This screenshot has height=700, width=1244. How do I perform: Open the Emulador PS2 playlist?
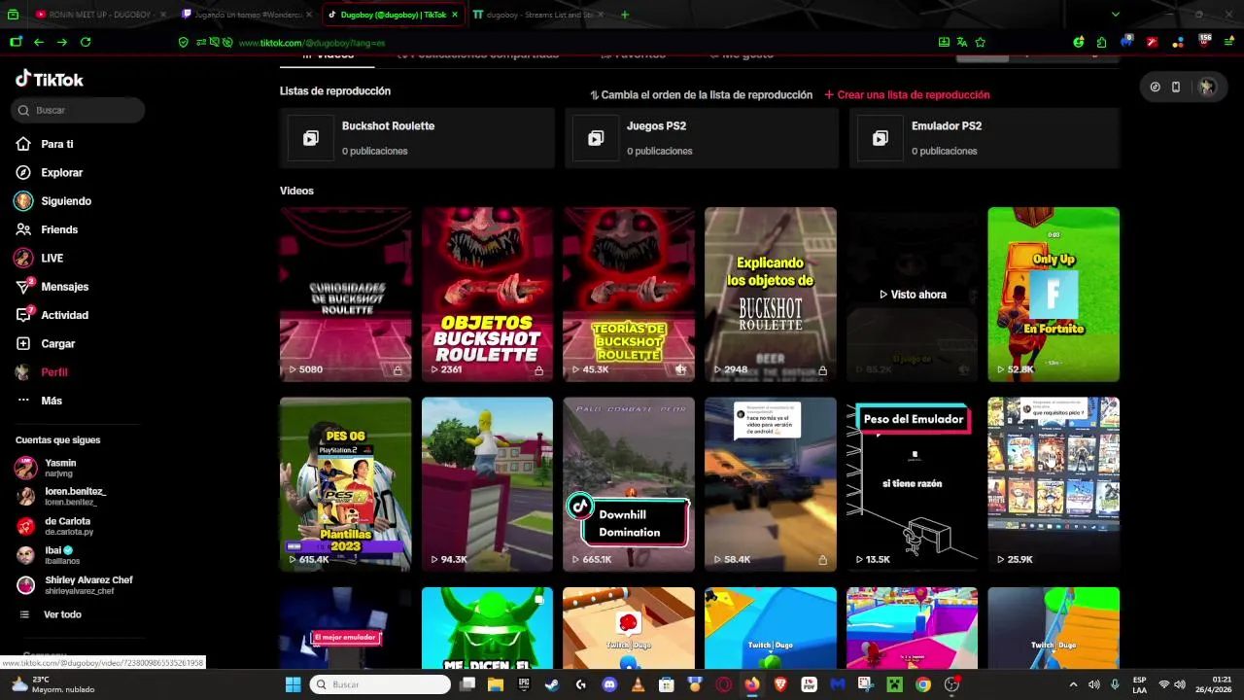985,138
